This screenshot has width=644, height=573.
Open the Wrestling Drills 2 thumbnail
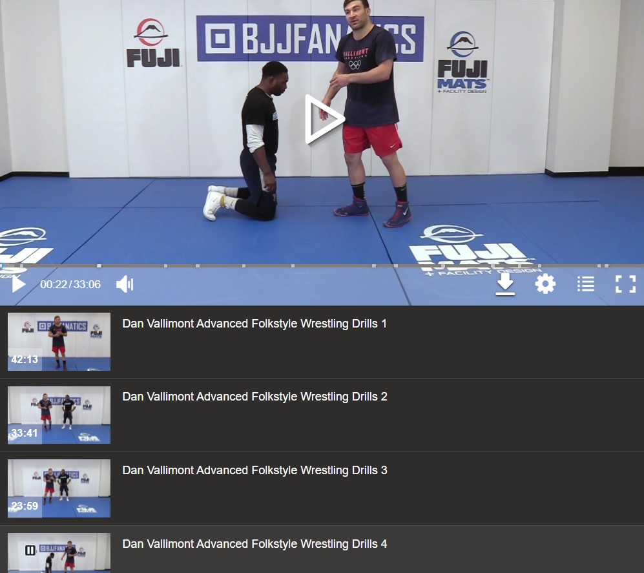[x=59, y=415]
